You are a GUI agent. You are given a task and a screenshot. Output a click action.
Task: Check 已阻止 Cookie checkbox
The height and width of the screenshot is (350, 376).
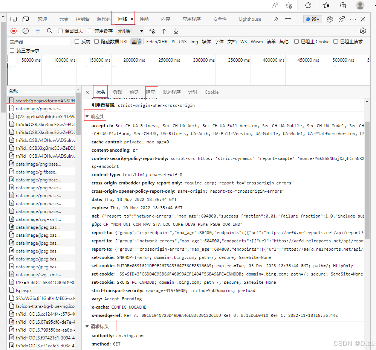pyautogui.click(x=297, y=41)
